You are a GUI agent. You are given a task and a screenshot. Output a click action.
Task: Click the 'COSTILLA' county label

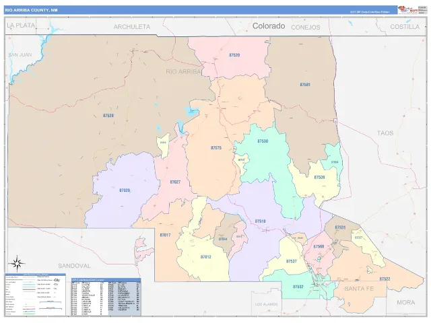tap(405, 27)
